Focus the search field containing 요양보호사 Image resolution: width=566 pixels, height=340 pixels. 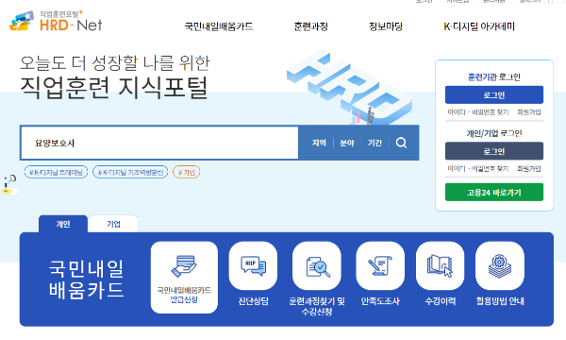pos(159,143)
